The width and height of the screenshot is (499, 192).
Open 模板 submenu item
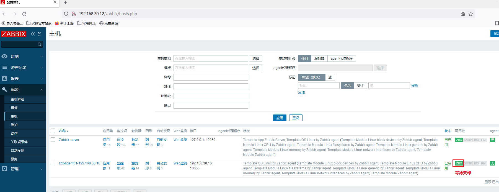pyautogui.click(x=25, y=108)
